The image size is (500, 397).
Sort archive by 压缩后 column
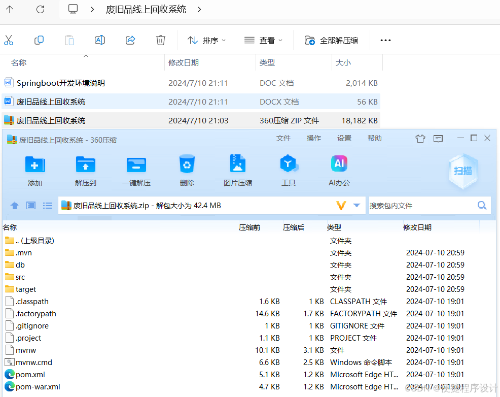(x=294, y=227)
